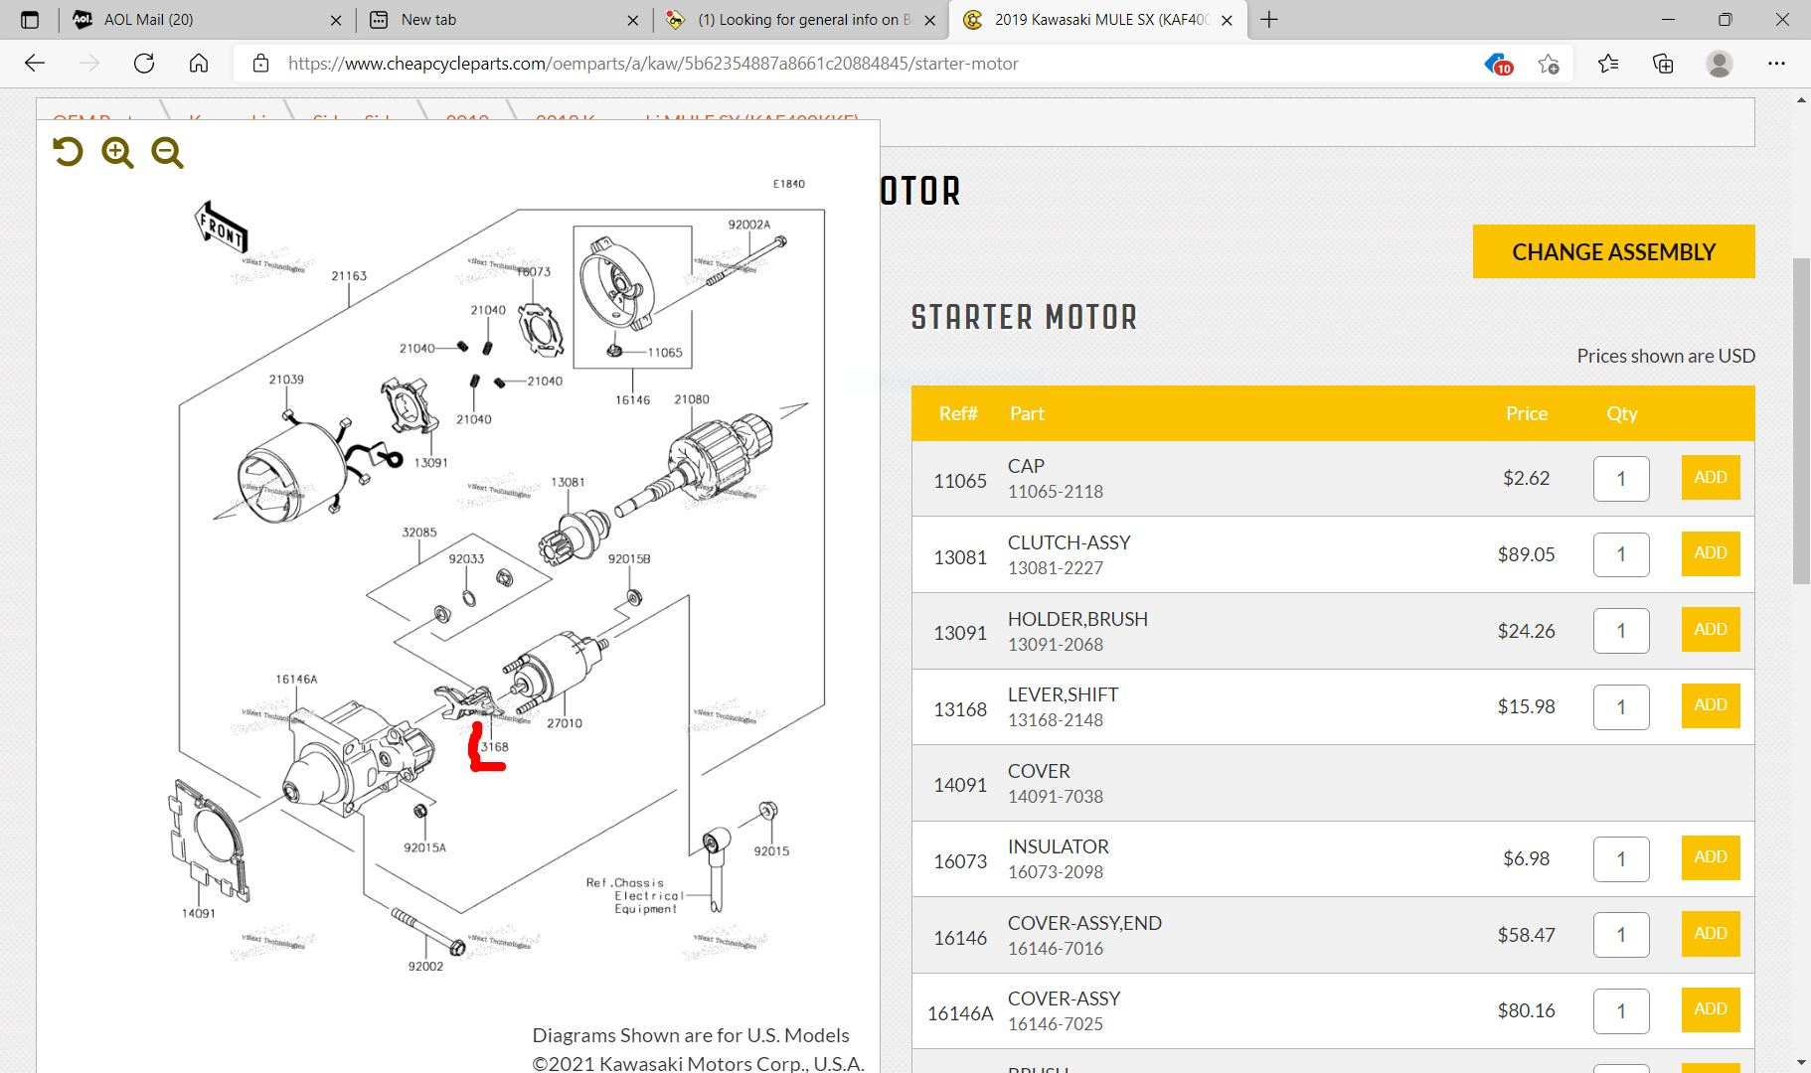Open the browser profile avatar

[x=1720, y=64]
